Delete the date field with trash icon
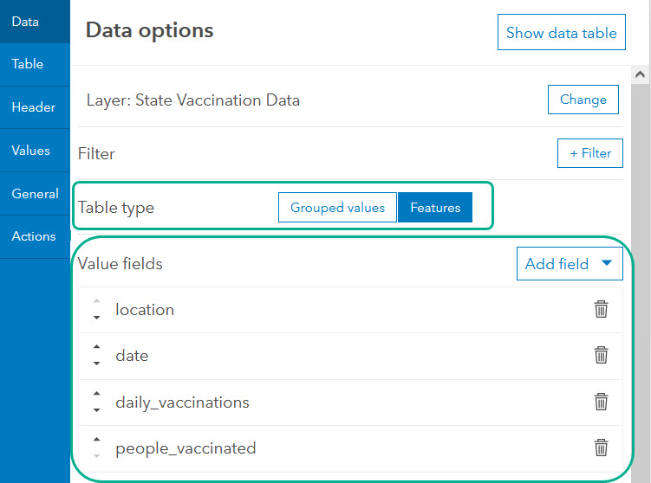 [x=601, y=355]
